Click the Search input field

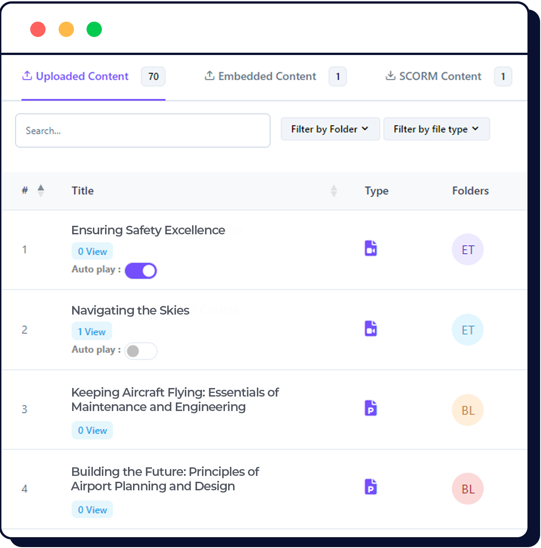[142, 131]
